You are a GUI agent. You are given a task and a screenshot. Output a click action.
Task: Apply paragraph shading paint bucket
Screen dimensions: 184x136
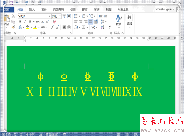point(76,27)
